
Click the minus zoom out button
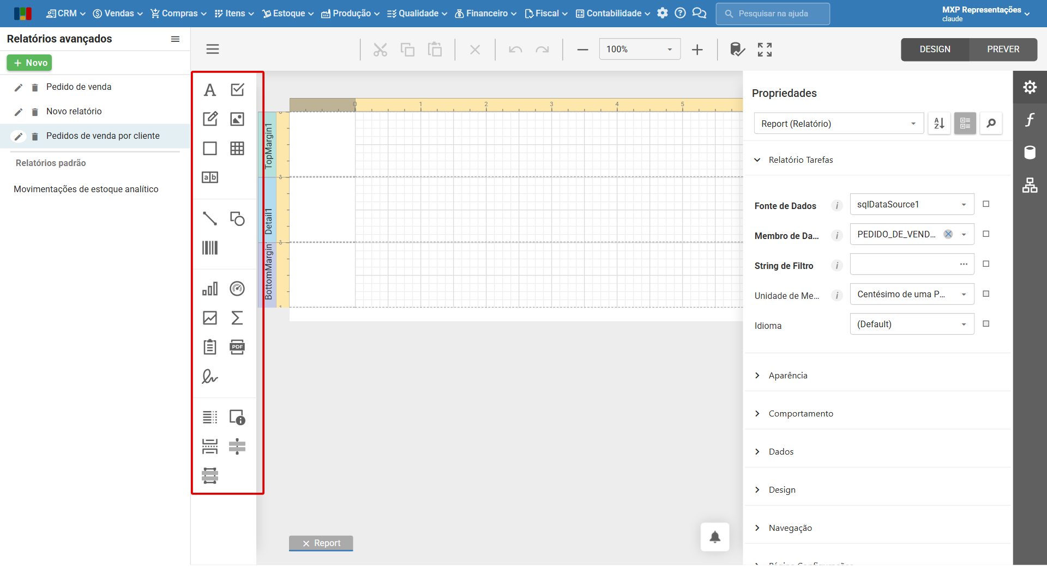(x=582, y=50)
